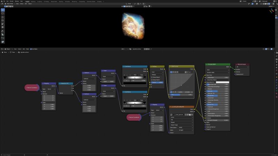278x156 pixels.
Task: Open Material Output target All dropdown
Action: pos(242,67)
